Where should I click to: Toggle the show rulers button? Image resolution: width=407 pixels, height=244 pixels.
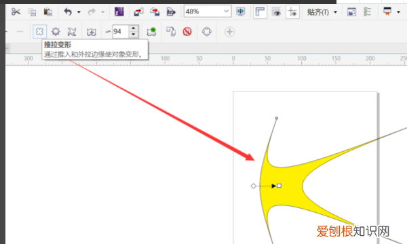(260, 12)
